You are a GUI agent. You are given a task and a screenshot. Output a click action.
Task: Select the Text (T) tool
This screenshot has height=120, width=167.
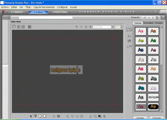point(35,116)
